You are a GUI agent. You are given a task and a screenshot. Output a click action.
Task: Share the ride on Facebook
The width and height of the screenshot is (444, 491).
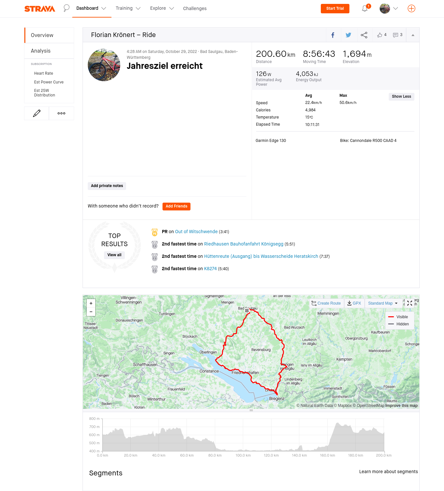click(x=333, y=35)
